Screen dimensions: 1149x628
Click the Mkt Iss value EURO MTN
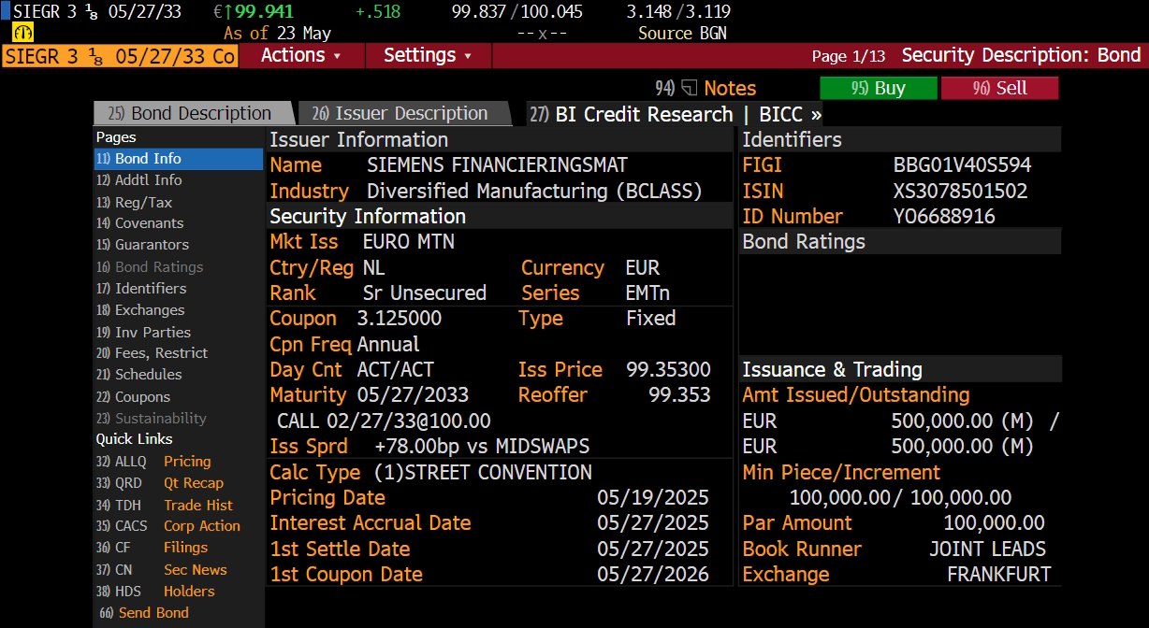[409, 242]
